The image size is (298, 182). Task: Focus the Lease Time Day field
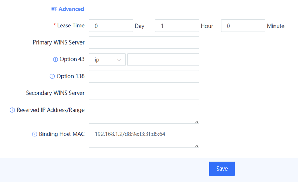click(111, 26)
